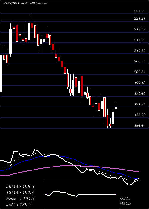
Task: Click the Price : 191.7 readout
Action: 20,199
